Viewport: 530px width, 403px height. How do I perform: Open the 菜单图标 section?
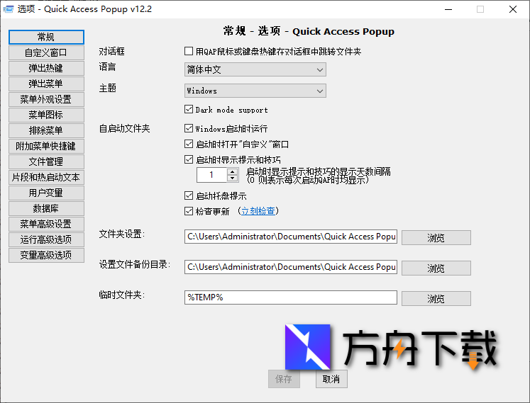click(x=46, y=115)
